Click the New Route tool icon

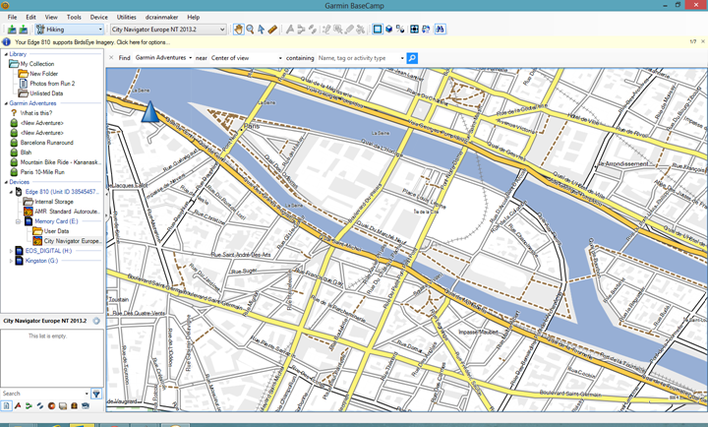(x=301, y=30)
